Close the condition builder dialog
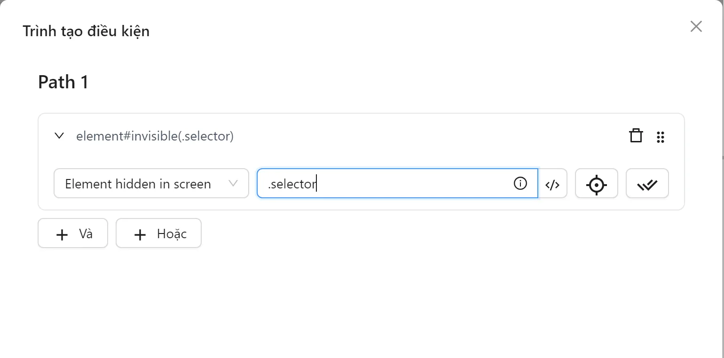 click(696, 26)
